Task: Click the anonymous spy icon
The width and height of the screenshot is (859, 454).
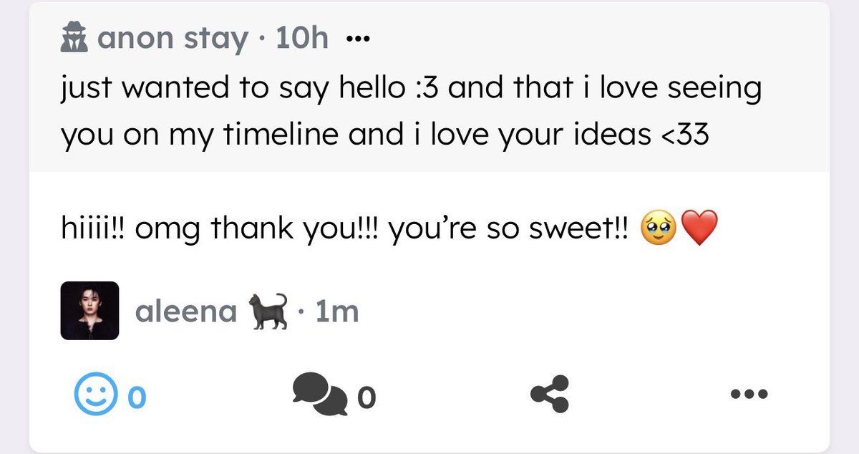Action: [75, 39]
